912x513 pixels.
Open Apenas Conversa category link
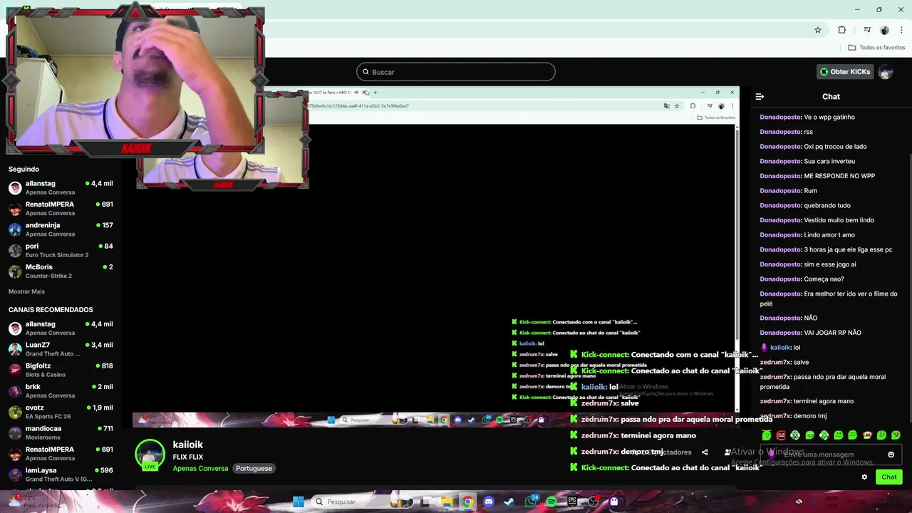pyautogui.click(x=200, y=468)
